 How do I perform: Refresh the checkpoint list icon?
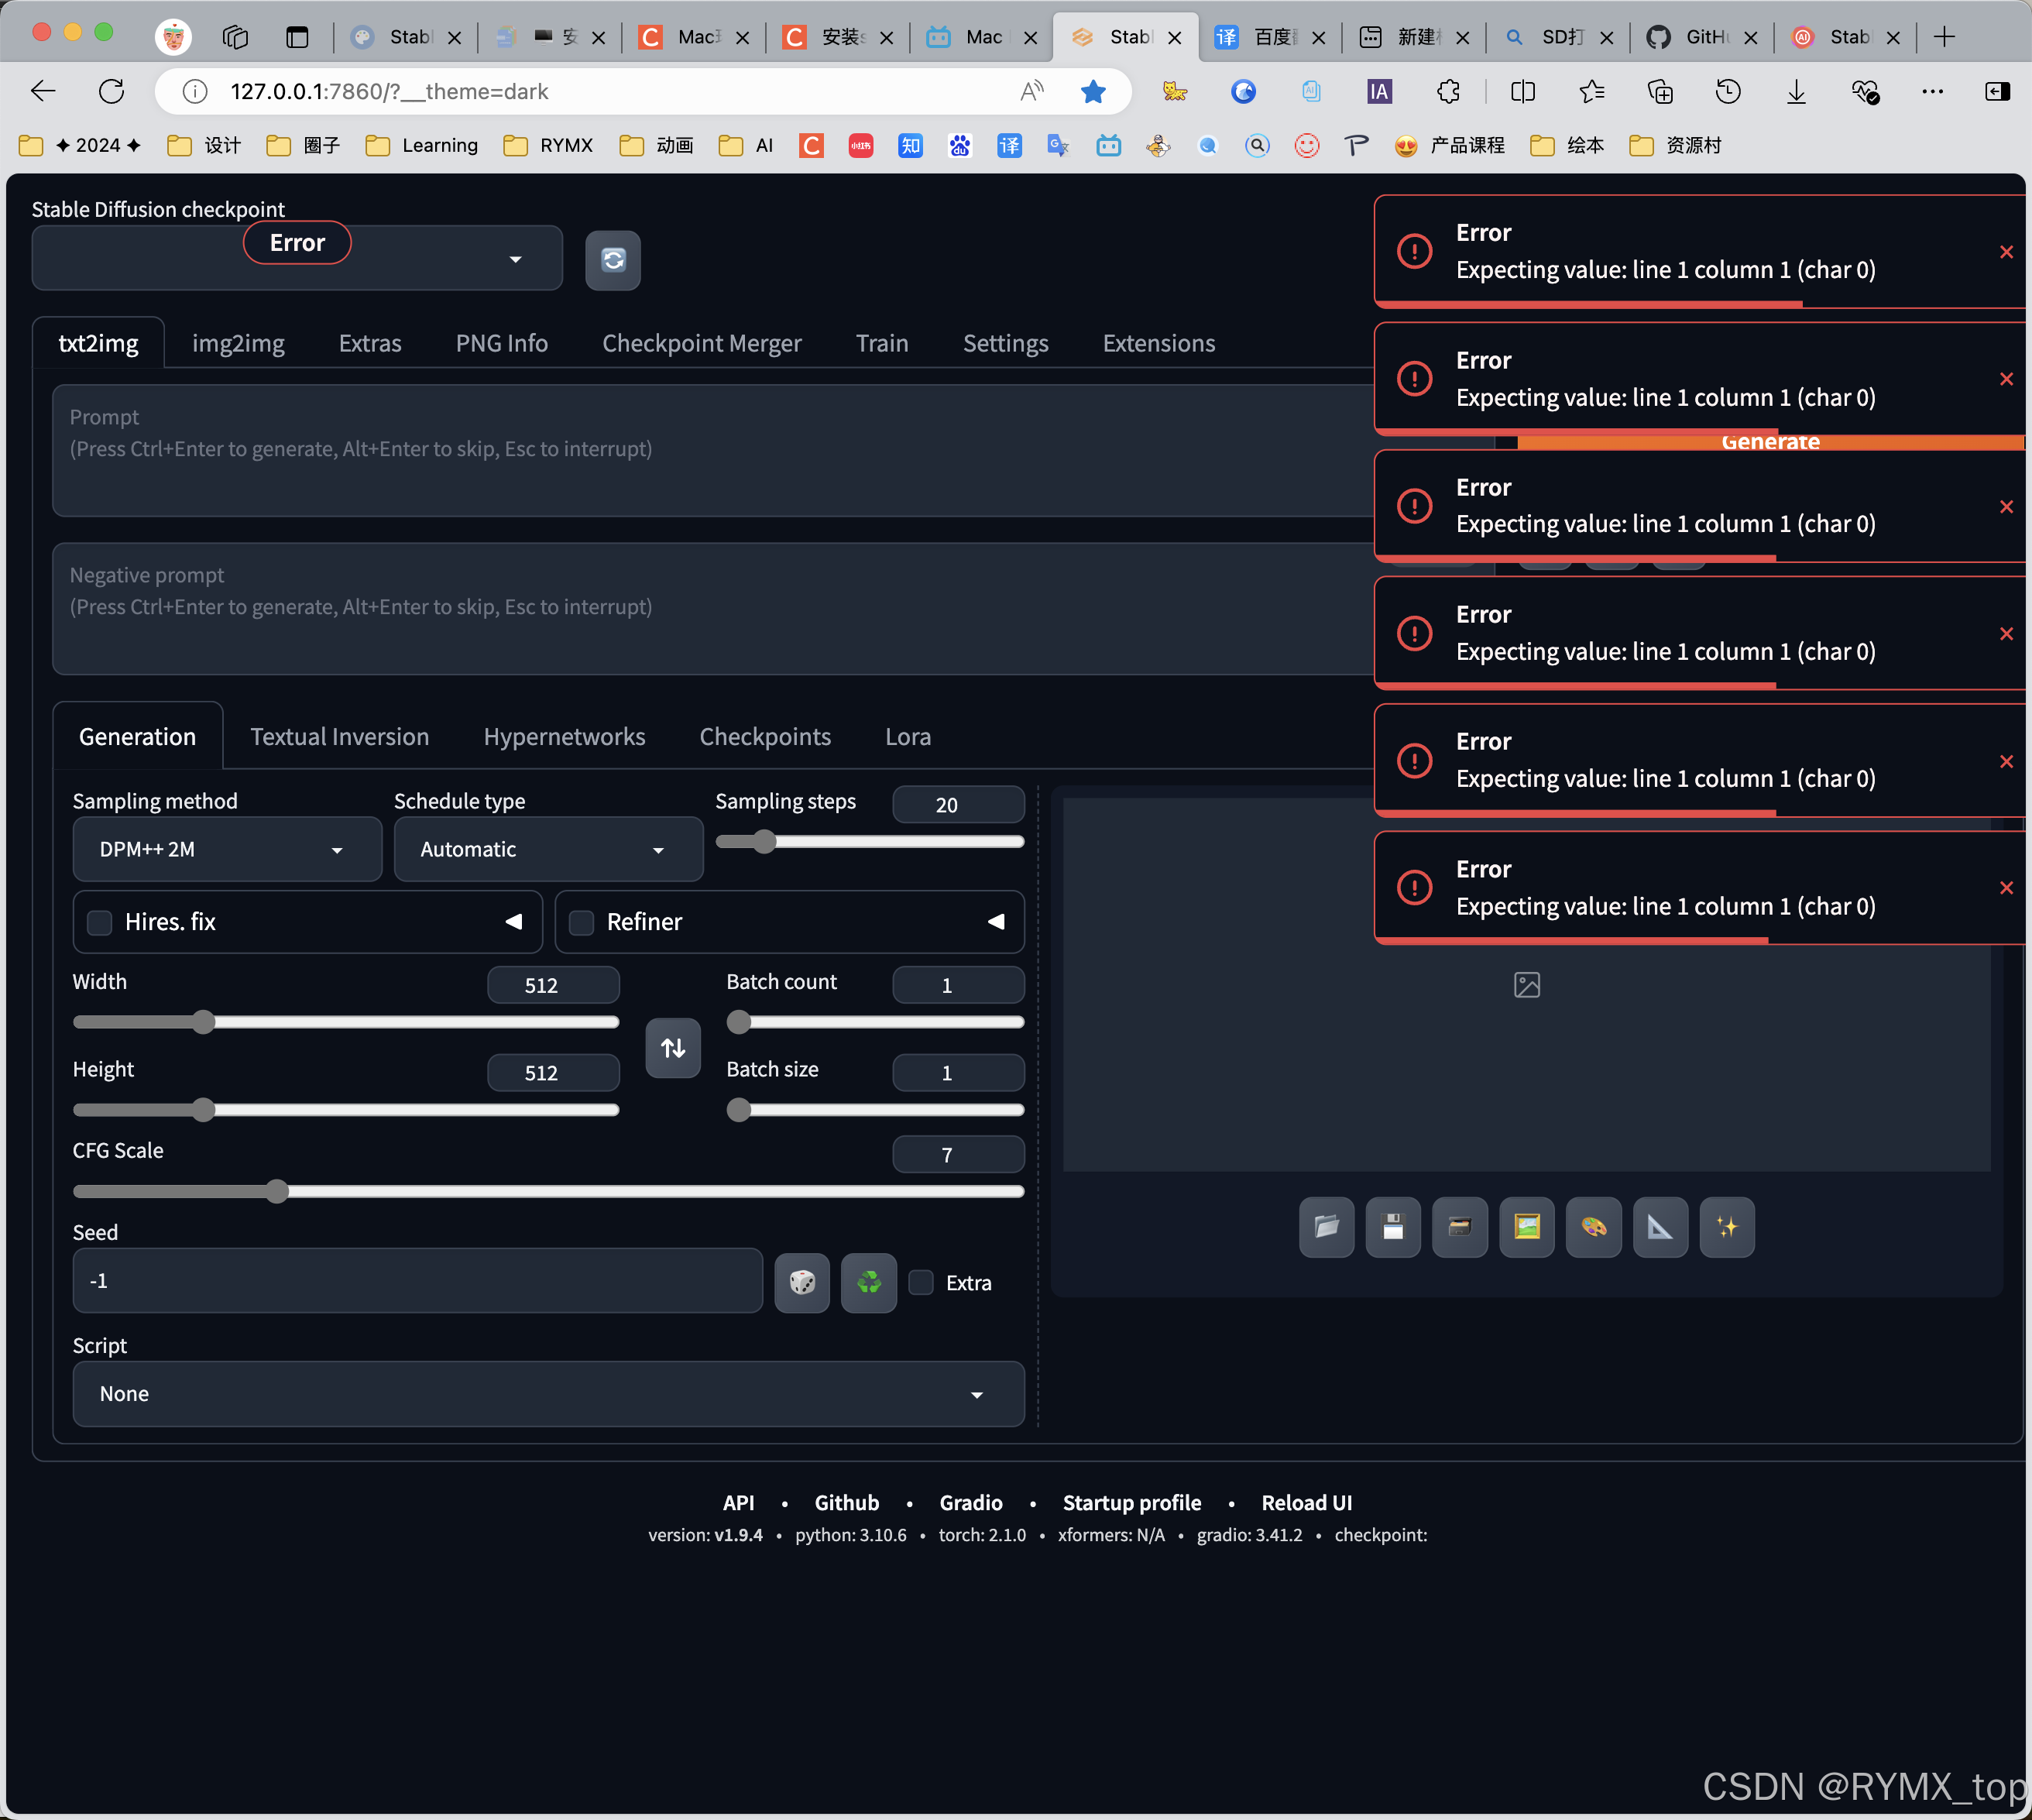[x=612, y=260]
